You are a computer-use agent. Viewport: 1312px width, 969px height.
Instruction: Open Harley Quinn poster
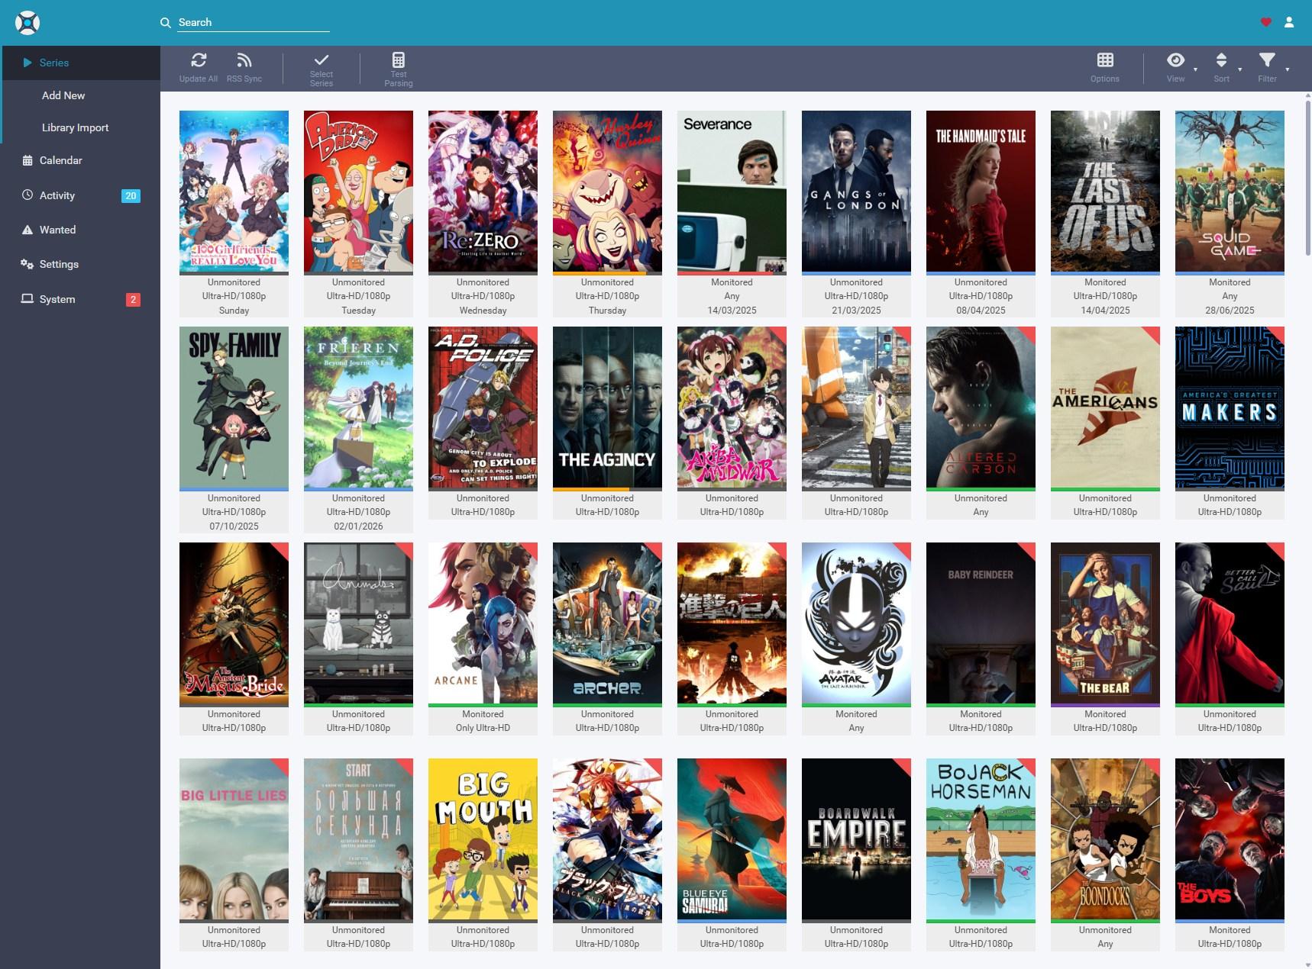pos(607,191)
